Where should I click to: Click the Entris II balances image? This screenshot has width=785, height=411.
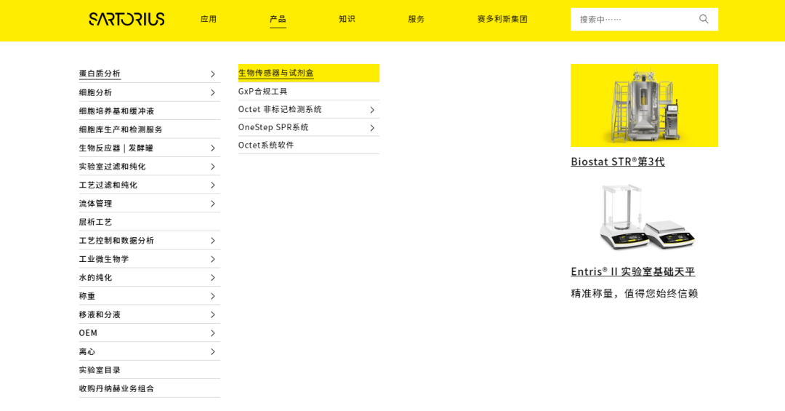[646, 217]
